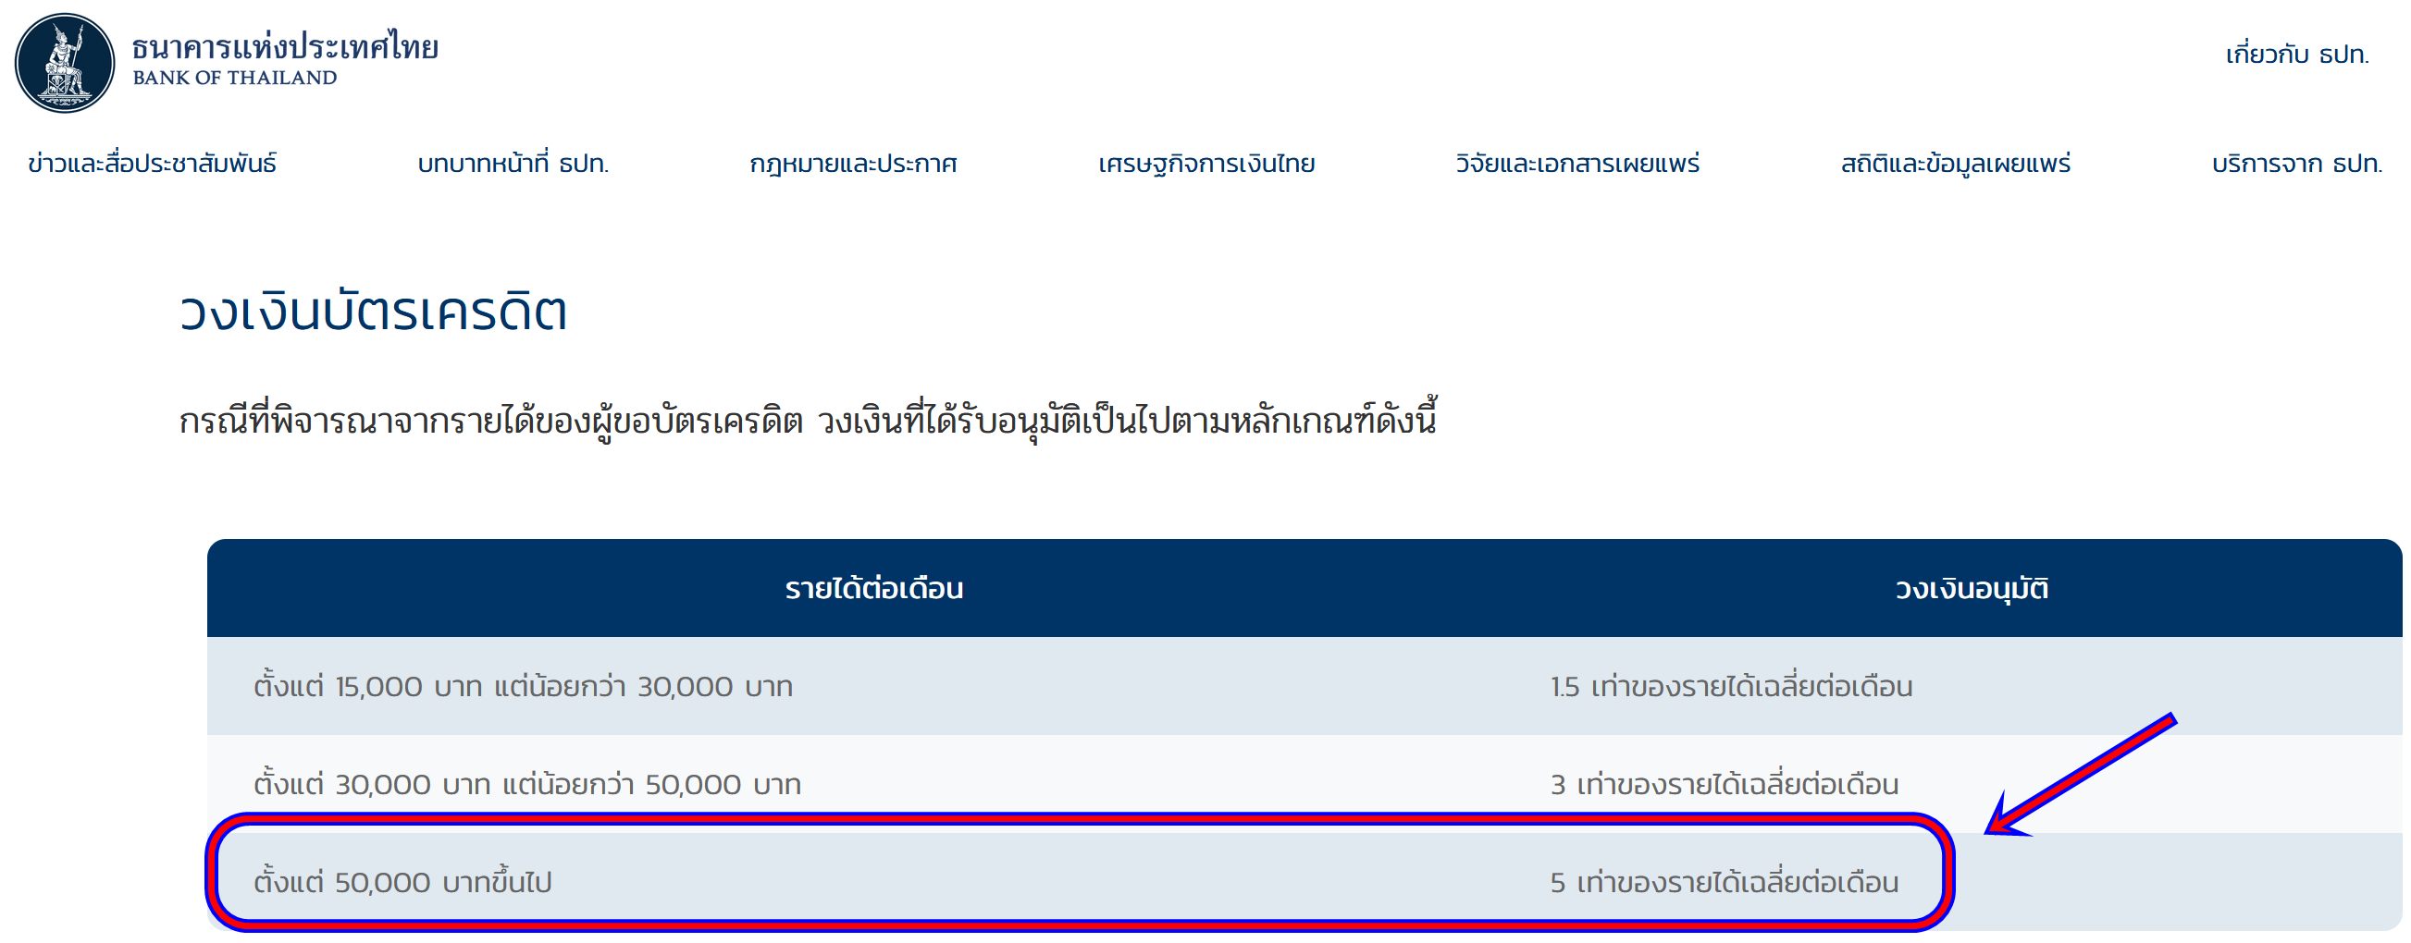2411x943 pixels.
Task: Open the เกี่ยวกับ ธปท. link
Action: 2297,55
